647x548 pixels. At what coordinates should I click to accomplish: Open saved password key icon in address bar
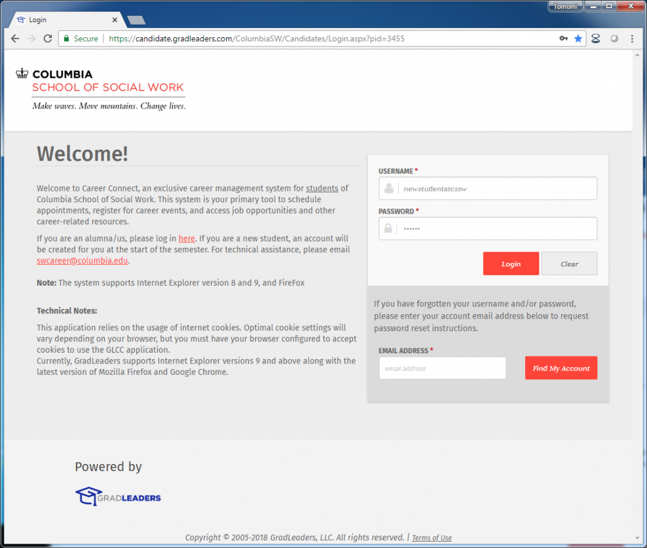point(564,39)
